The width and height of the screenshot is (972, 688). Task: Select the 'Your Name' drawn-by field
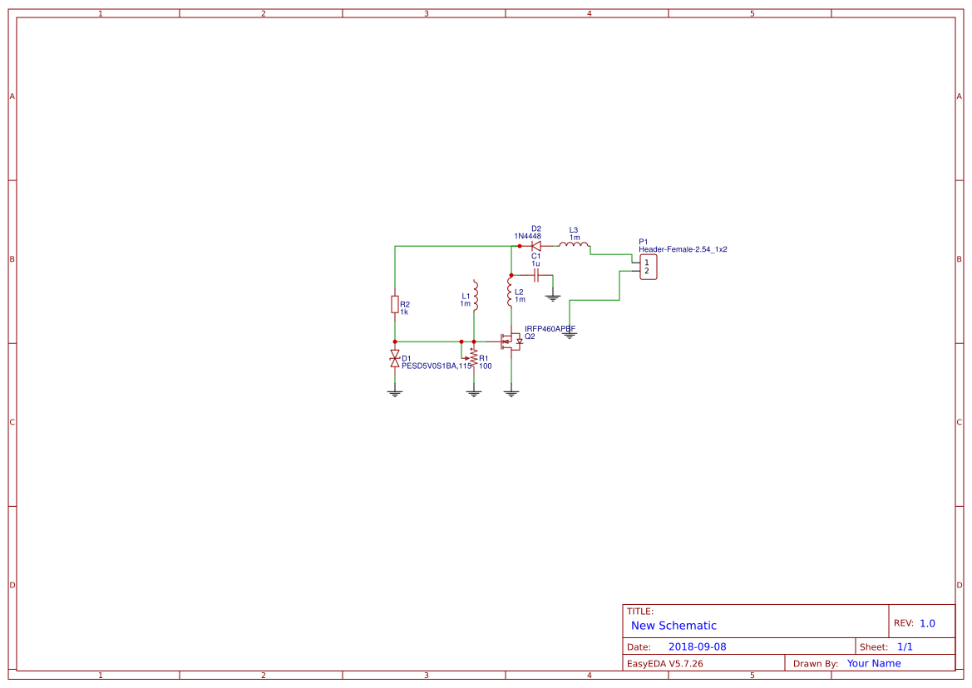tap(874, 663)
